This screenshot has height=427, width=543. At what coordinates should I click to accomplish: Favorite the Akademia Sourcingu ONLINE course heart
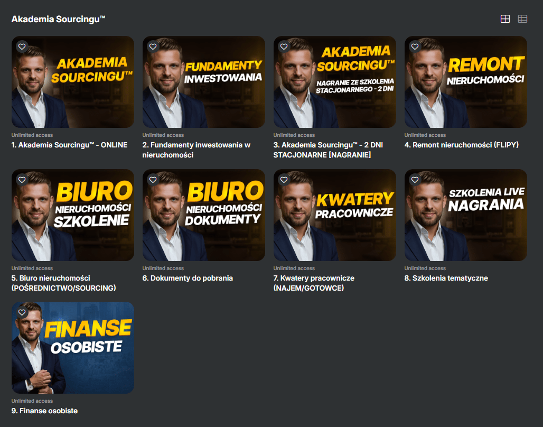coord(22,47)
